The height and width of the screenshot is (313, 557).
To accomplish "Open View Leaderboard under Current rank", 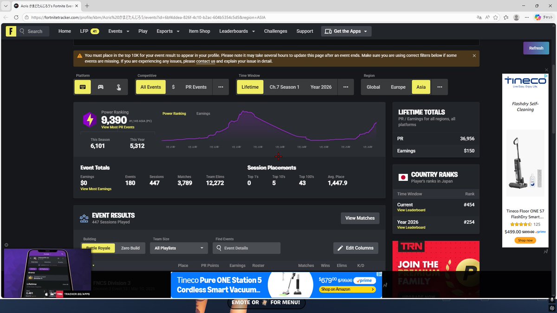I will click(411, 210).
